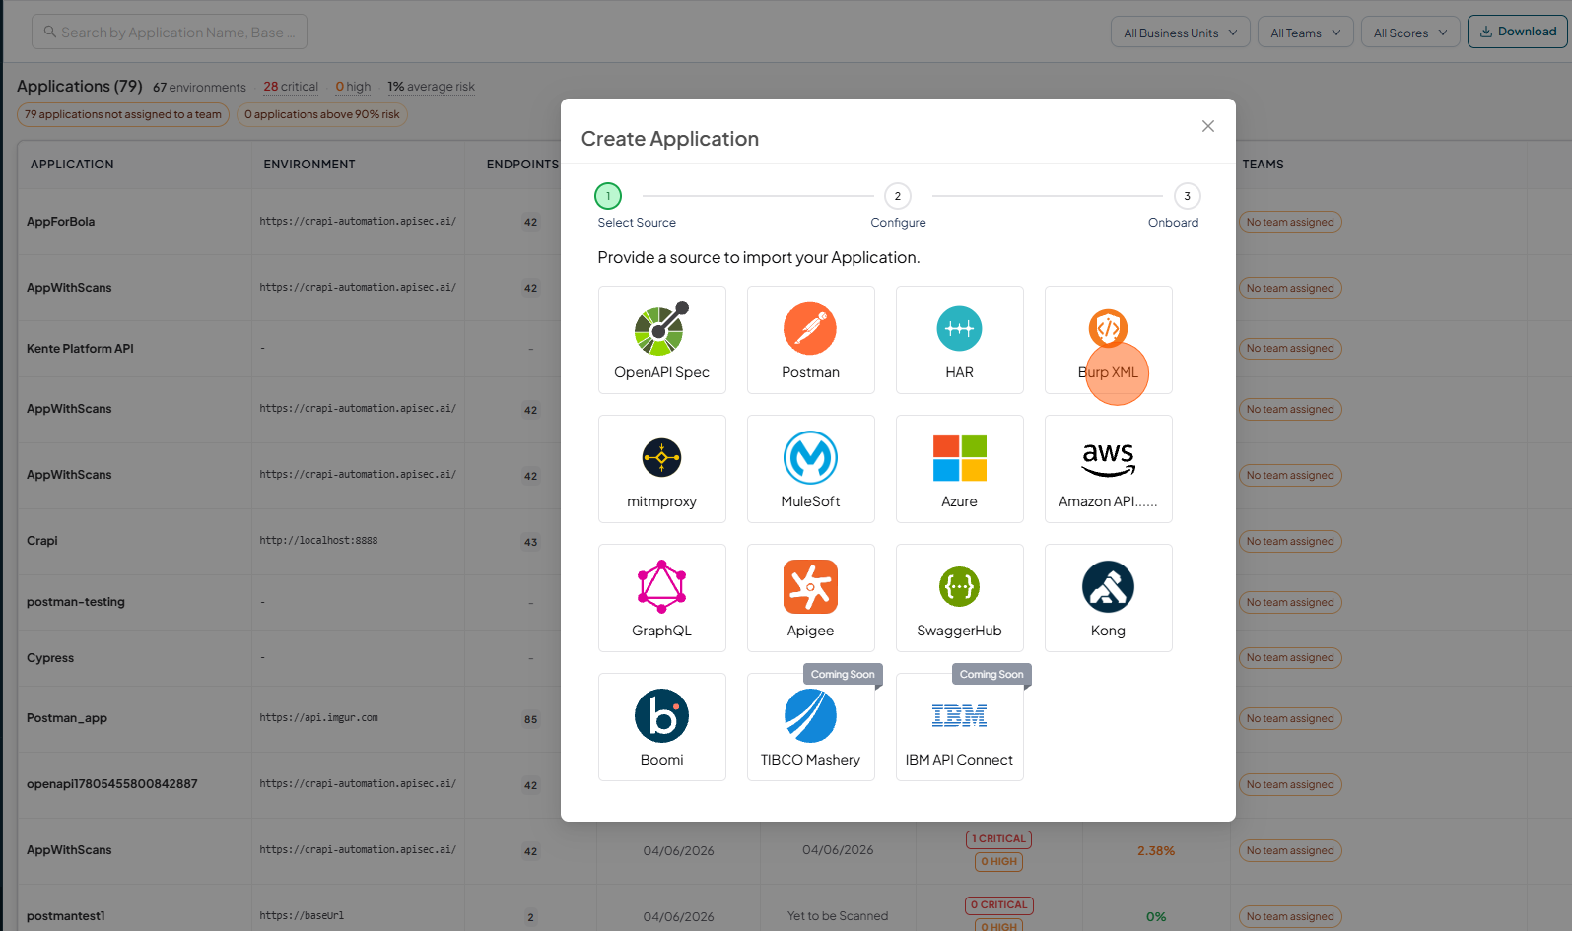Choose the GraphQL logo icon

(661, 587)
